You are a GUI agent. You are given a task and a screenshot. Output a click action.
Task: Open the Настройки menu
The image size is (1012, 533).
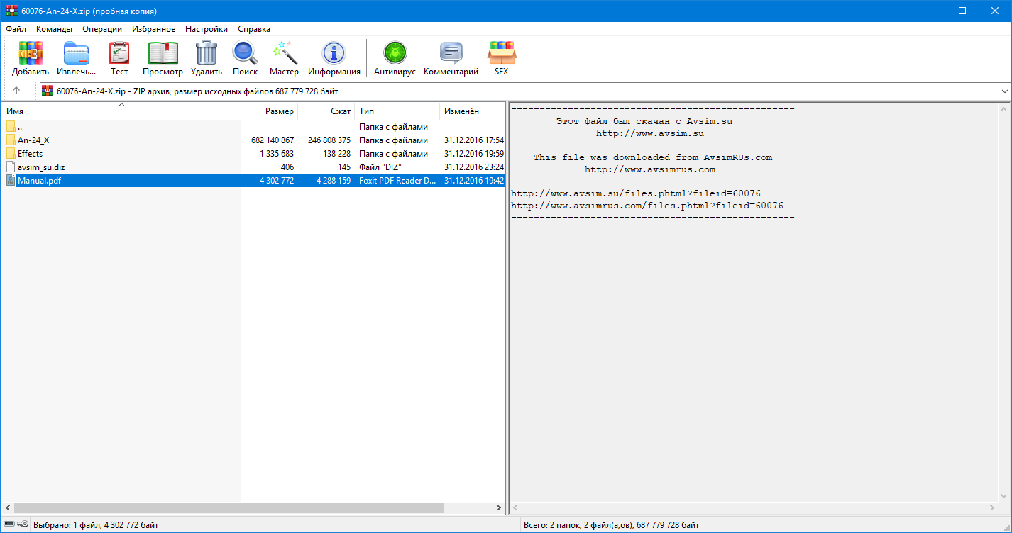[207, 29]
